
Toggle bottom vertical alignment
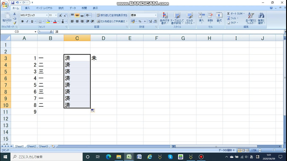coord(82,15)
